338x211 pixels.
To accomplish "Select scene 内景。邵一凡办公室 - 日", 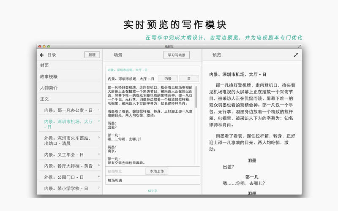I will pos(69,110).
